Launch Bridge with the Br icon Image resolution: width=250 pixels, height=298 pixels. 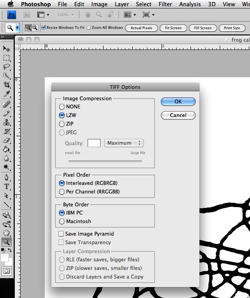(x=27, y=15)
